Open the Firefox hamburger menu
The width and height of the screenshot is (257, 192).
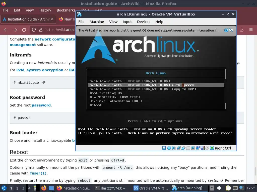251,30
